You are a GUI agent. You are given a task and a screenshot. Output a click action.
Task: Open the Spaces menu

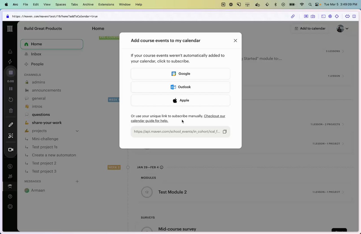(x=61, y=5)
